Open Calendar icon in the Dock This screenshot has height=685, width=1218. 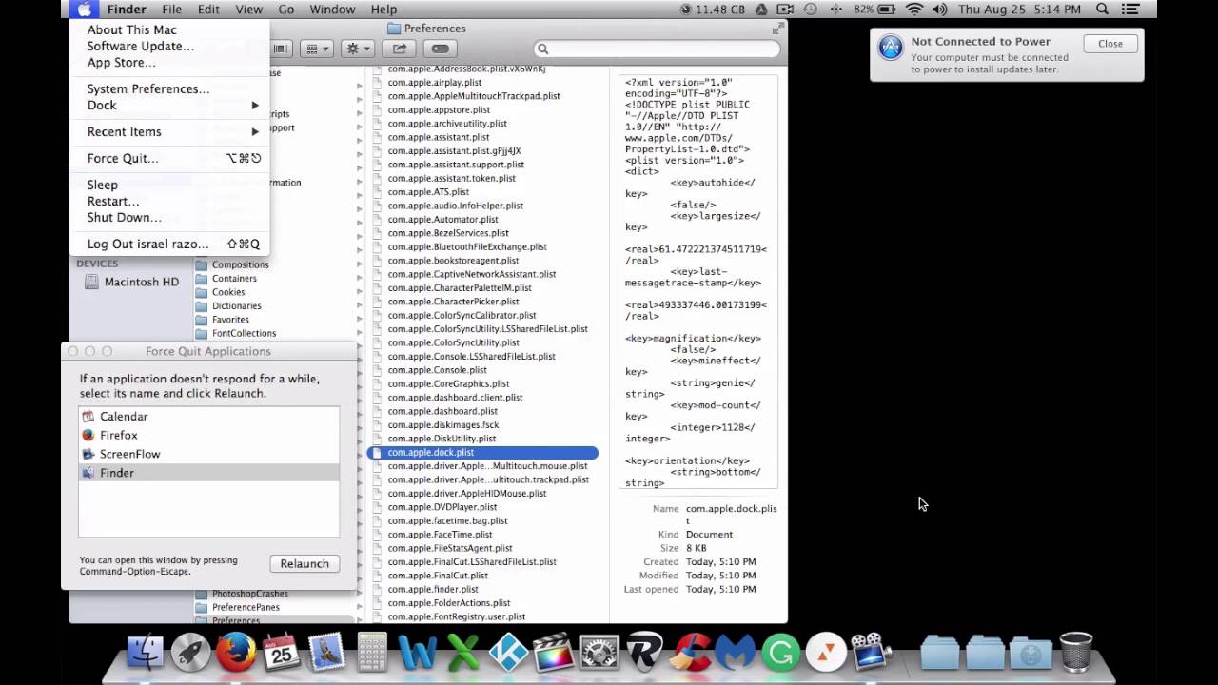tap(281, 654)
